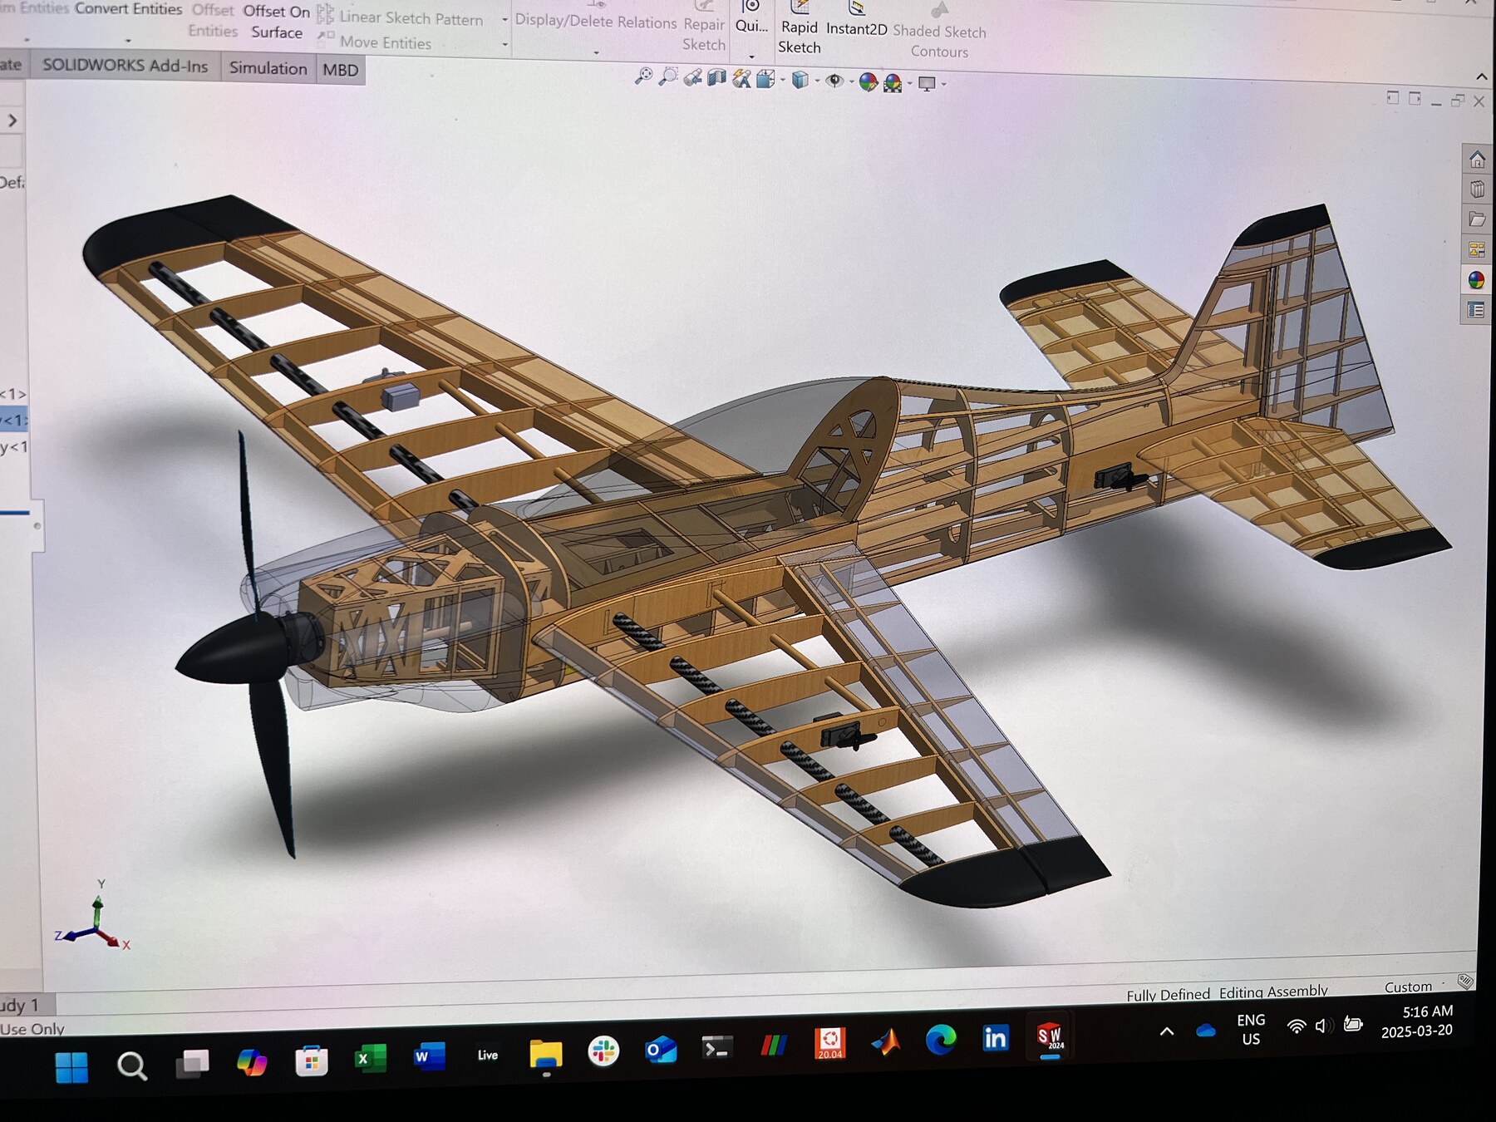Toggle the Instant2D option

[857, 20]
